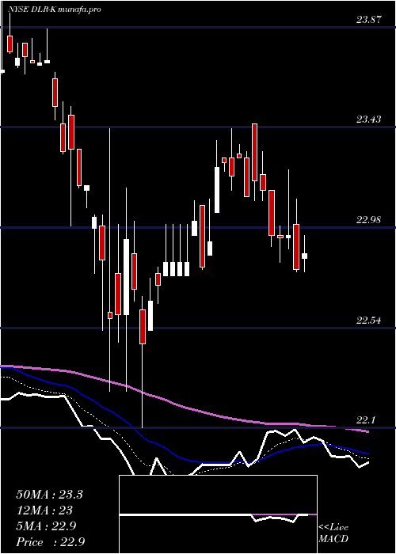Screen dimensions: 396x554
Task: Click the 23.43 price level label
Action: (369, 120)
